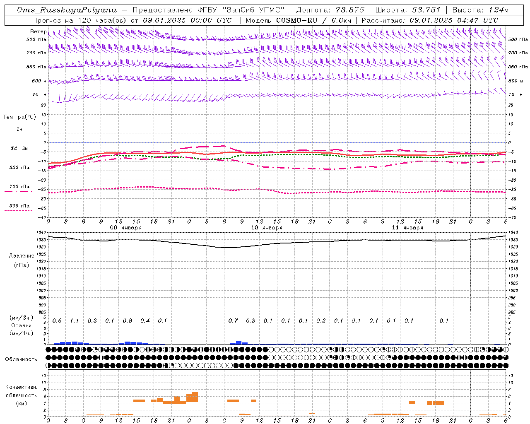The height and width of the screenshot is (424, 530).
Task: Click the Давление pressure panel label
Action: (x=22, y=256)
